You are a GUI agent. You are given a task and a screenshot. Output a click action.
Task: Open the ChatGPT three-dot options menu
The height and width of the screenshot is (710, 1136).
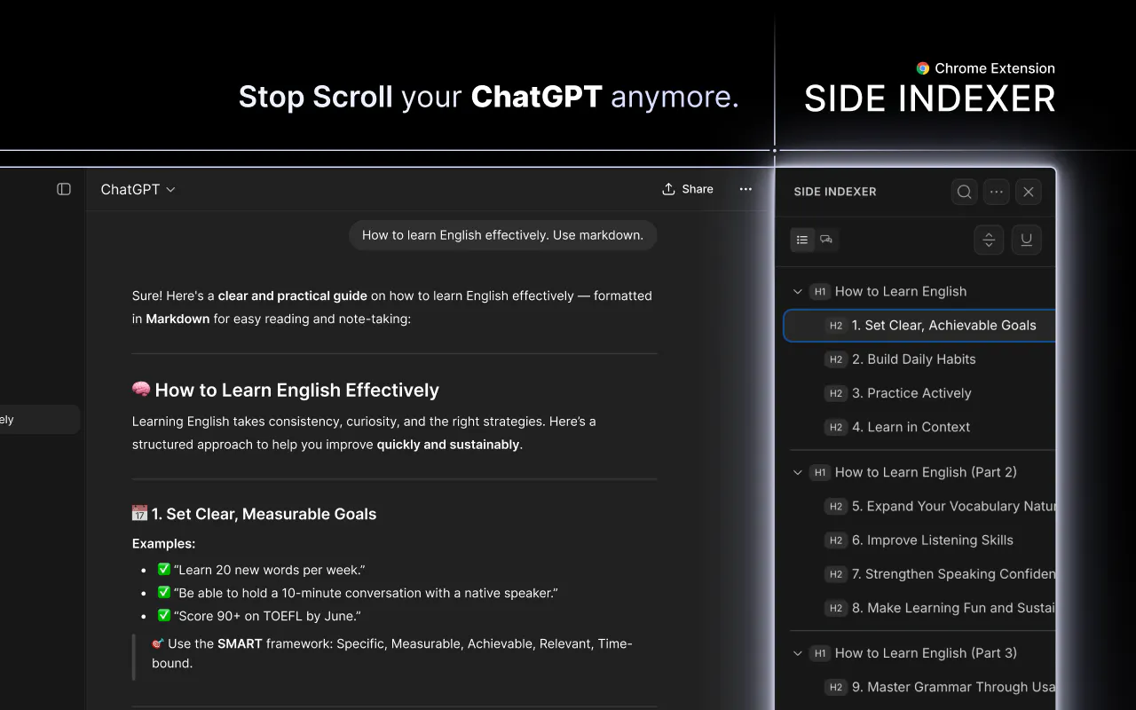(745, 189)
